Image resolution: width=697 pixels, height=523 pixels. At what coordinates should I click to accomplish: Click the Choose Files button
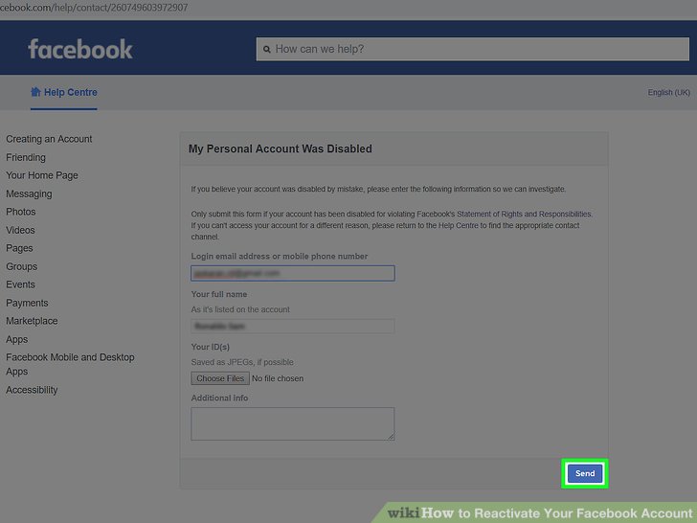point(220,378)
